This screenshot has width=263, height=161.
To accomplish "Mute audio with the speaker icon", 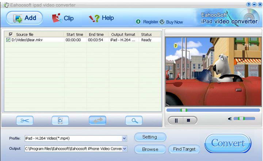I will (230, 118).
